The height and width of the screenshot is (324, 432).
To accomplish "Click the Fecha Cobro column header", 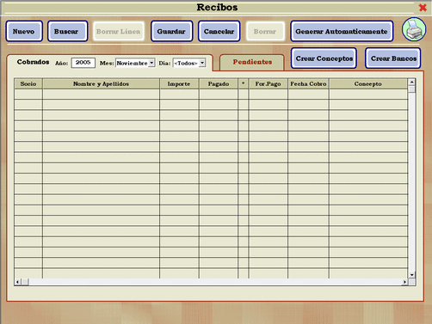I will (308, 83).
